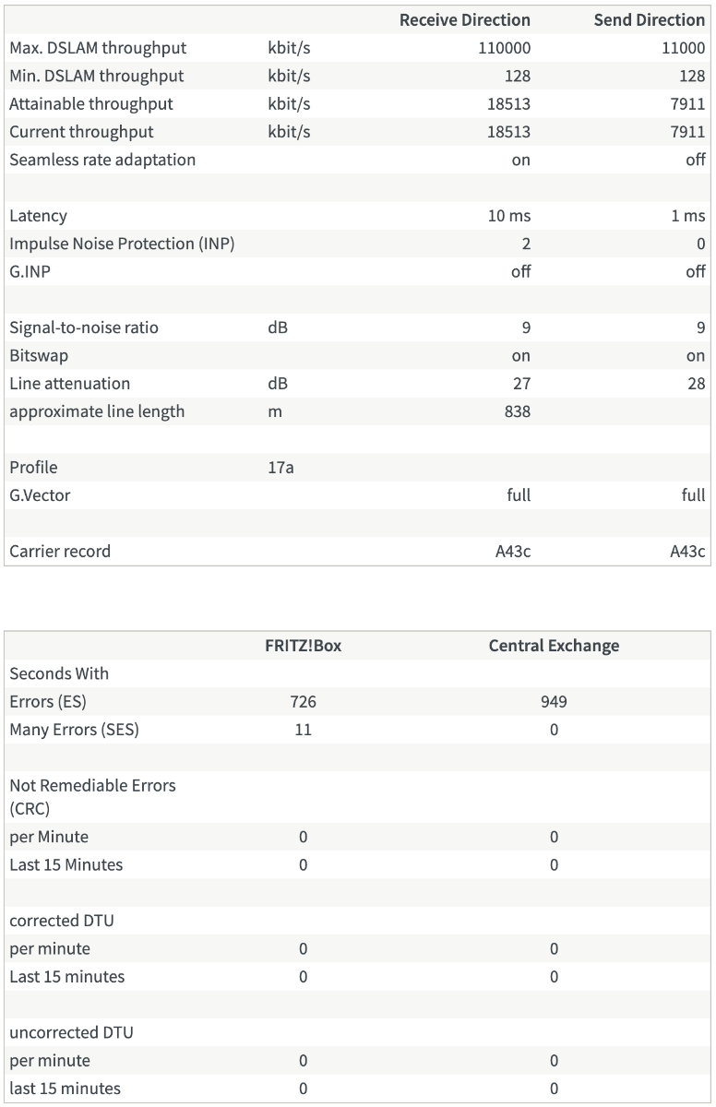Click the FRITZ!Box Errors (ES) value 726

(x=303, y=702)
